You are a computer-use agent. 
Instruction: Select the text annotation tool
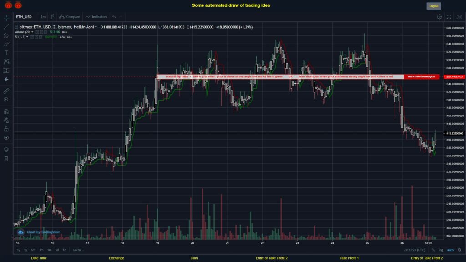click(6, 53)
